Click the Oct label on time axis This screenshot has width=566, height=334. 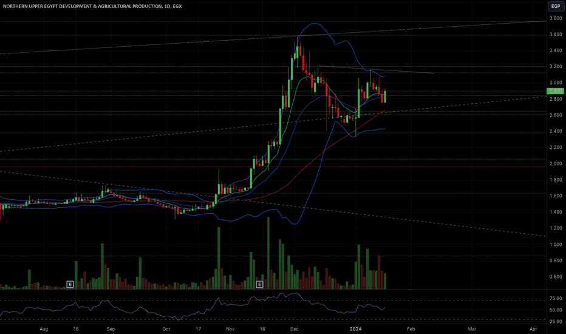click(x=166, y=329)
